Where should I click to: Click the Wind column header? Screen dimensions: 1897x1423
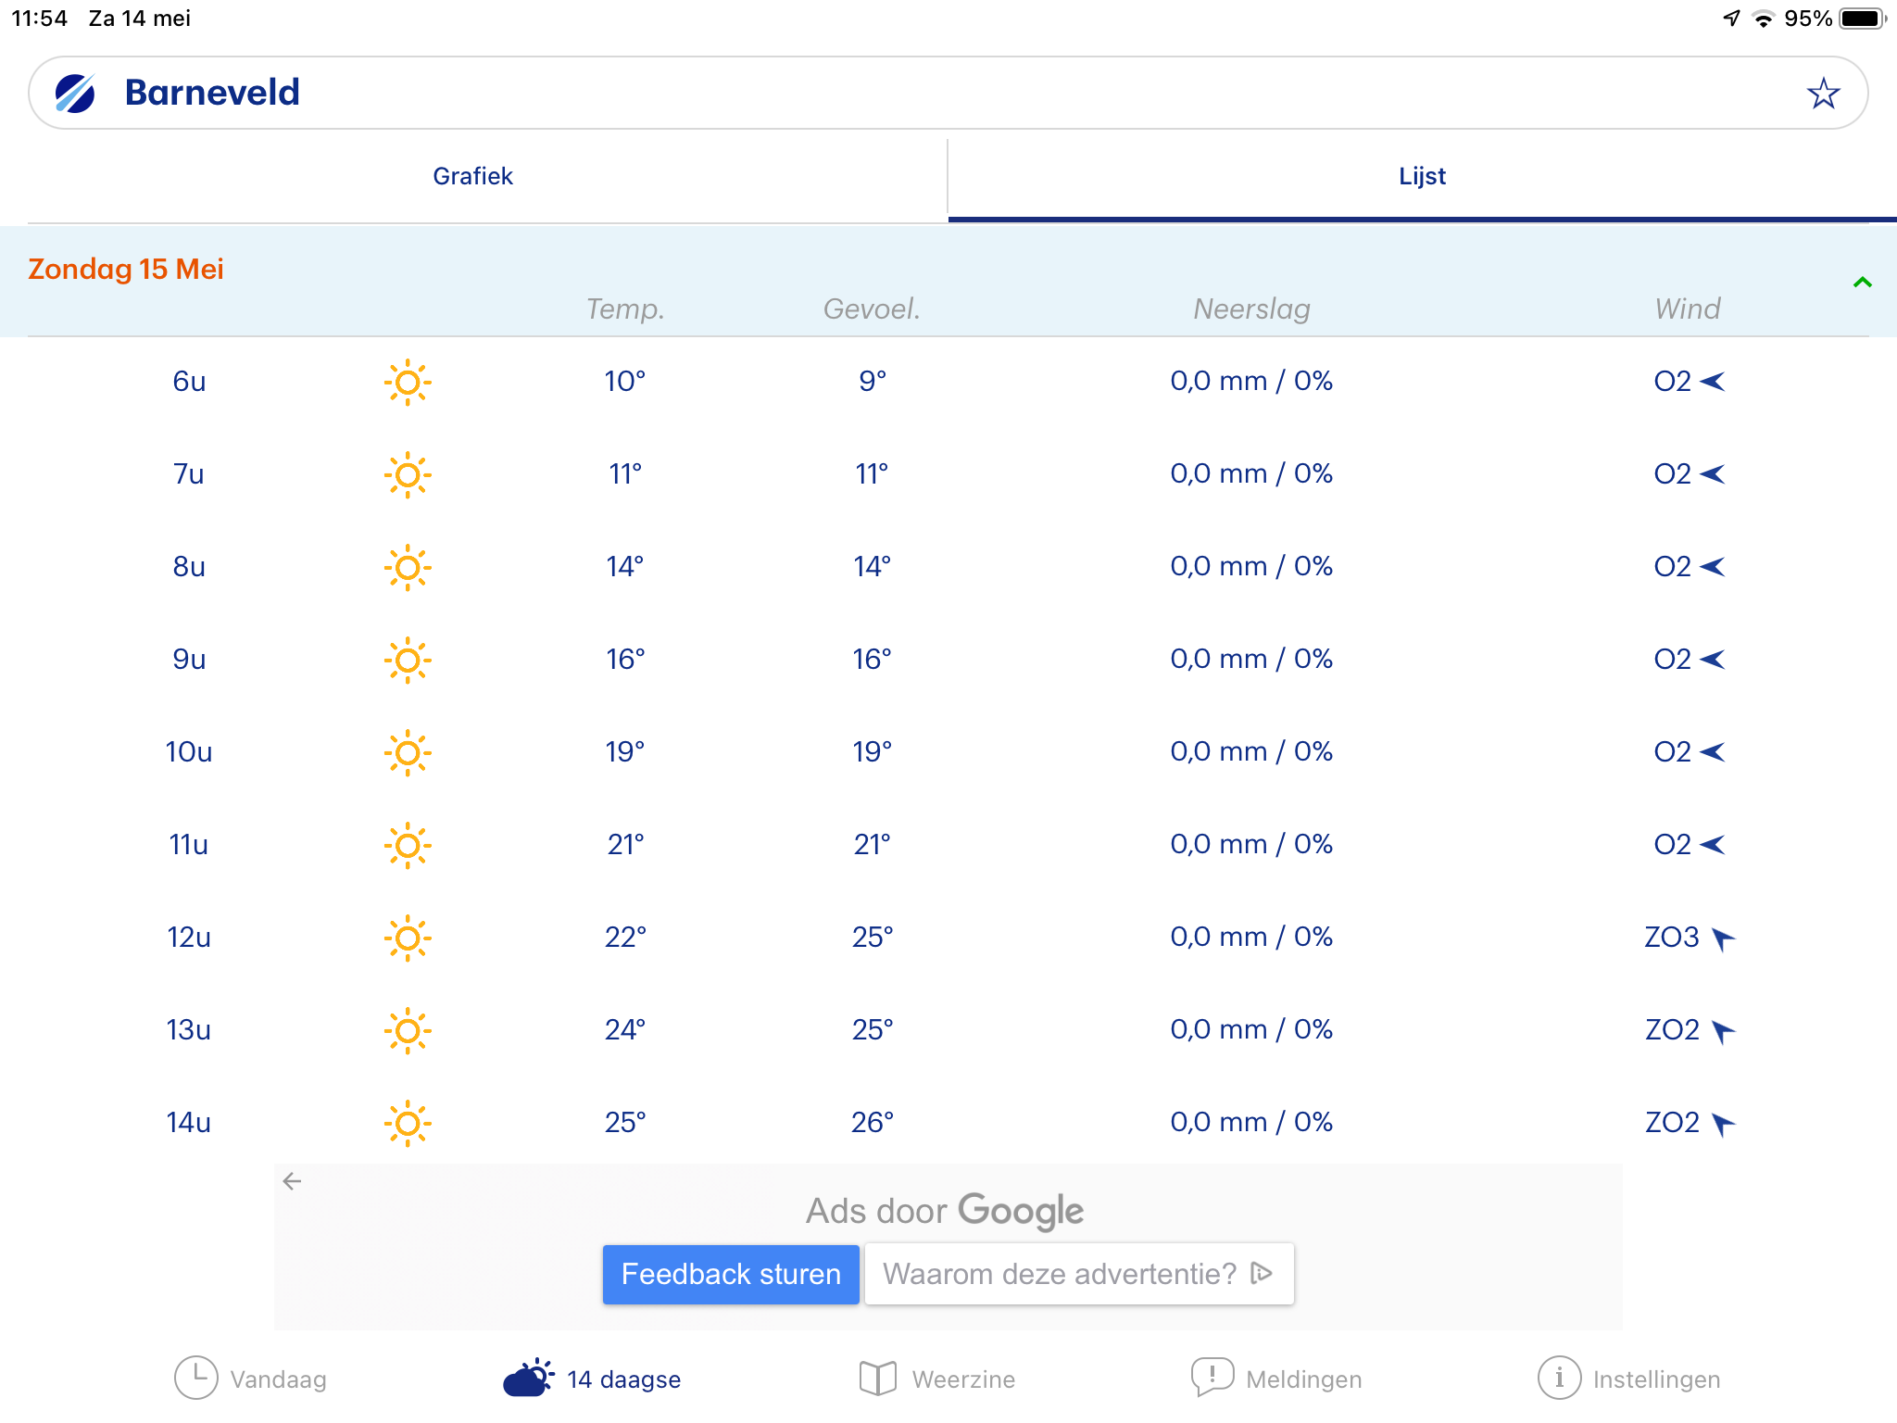coord(1688,309)
